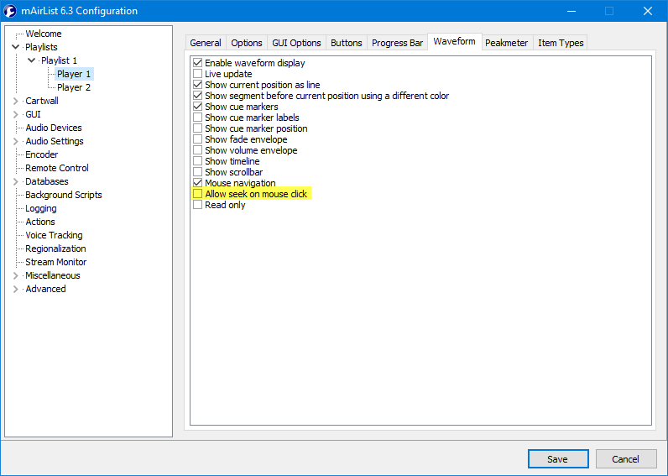Open the Progress Bar tab
The height and width of the screenshot is (476, 668).
(x=397, y=43)
